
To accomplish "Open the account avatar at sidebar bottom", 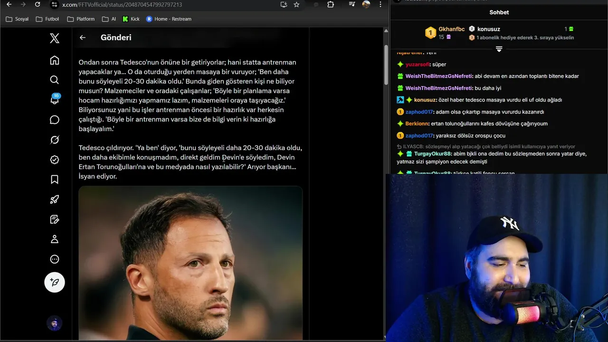I will click(55, 323).
